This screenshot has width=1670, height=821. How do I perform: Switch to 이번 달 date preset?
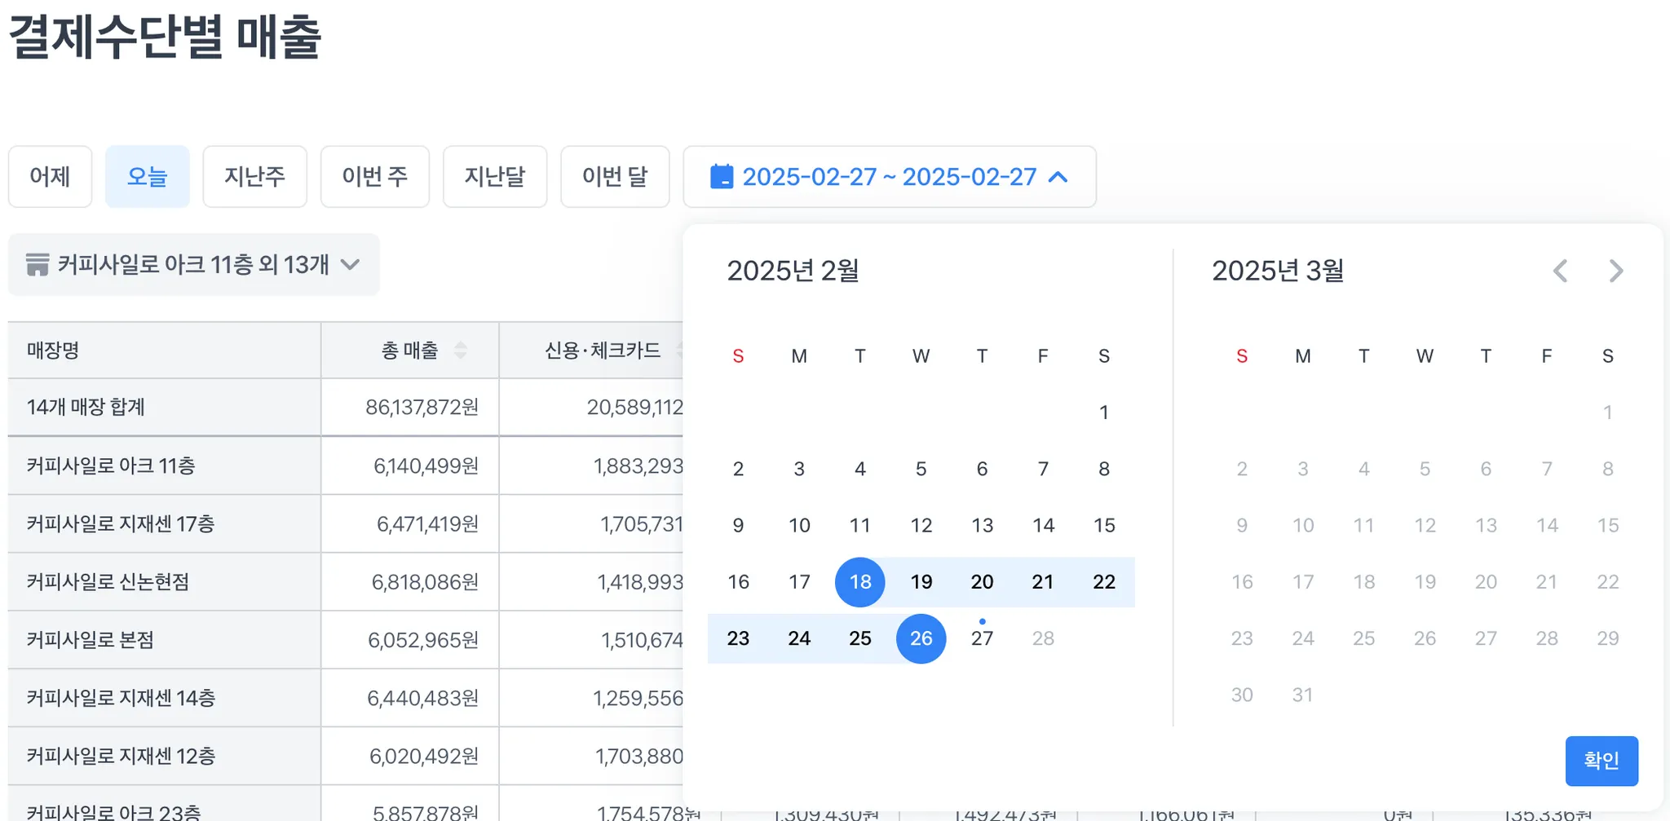pyautogui.click(x=614, y=177)
